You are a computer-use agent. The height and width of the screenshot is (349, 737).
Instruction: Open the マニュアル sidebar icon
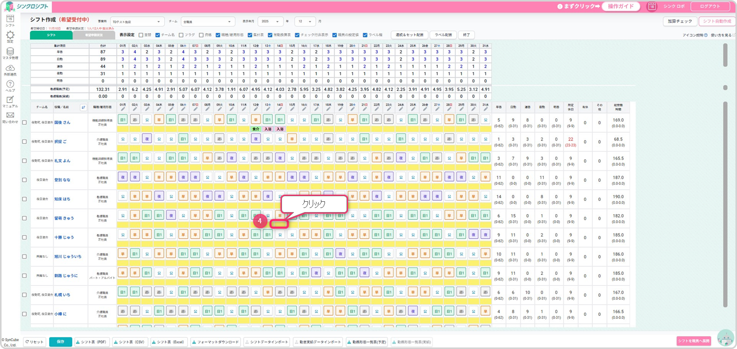tap(10, 100)
